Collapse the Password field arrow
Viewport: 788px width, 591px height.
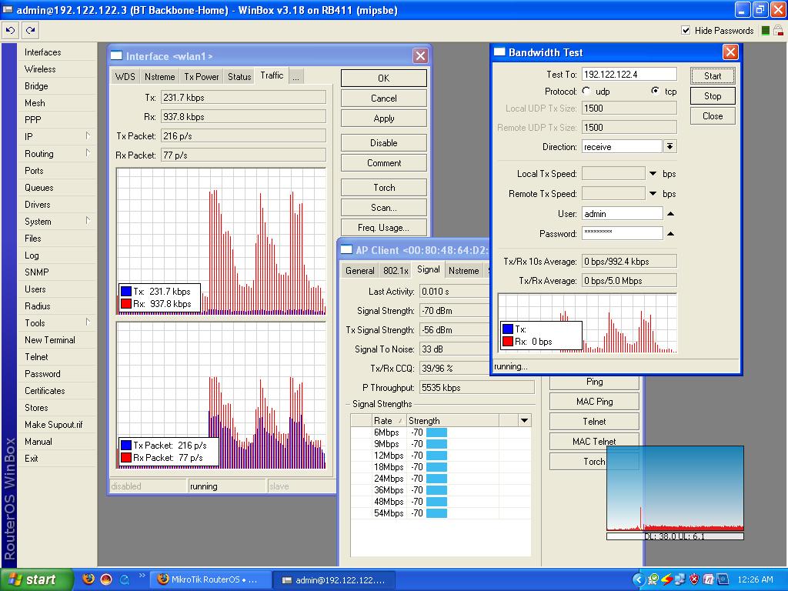tap(670, 234)
